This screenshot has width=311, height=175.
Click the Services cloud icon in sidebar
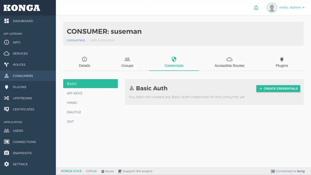click(6, 54)
